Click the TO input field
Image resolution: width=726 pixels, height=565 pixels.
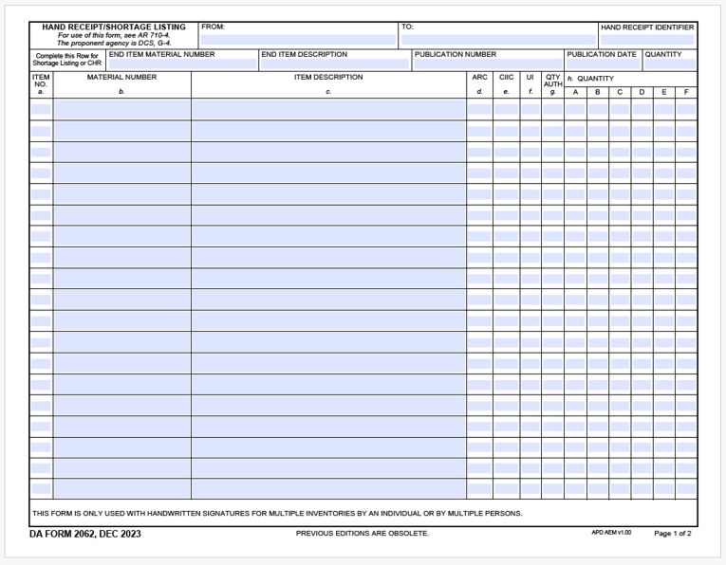497,41
